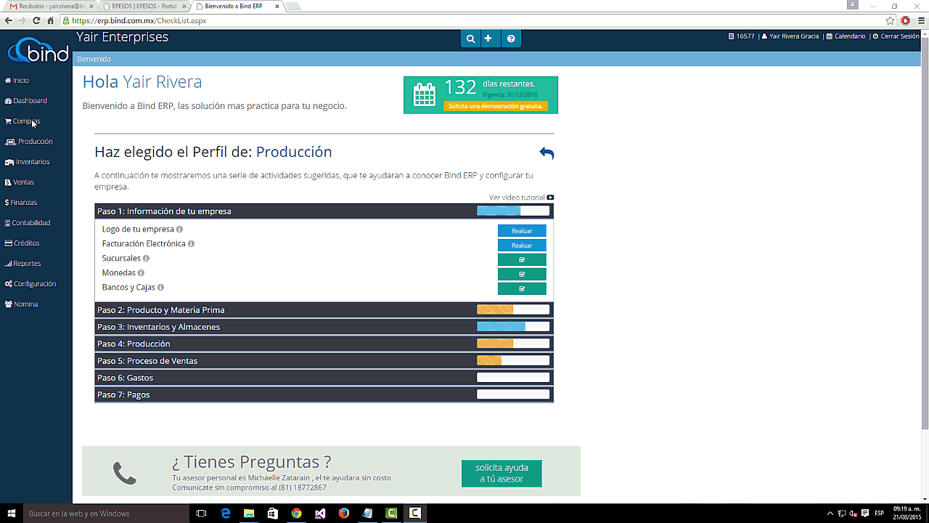This screenshot has height=523, width=929.
Task: Click Solicita una demostración gratuita button
Action: point(496,106)
